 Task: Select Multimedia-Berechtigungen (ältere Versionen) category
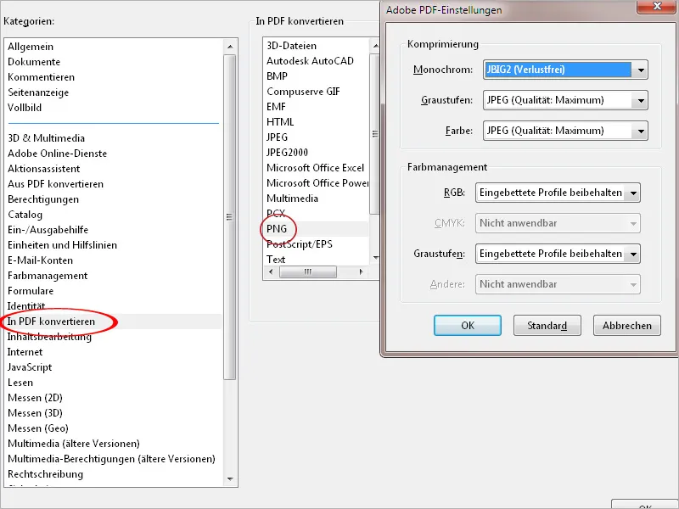tap(111, 459)
